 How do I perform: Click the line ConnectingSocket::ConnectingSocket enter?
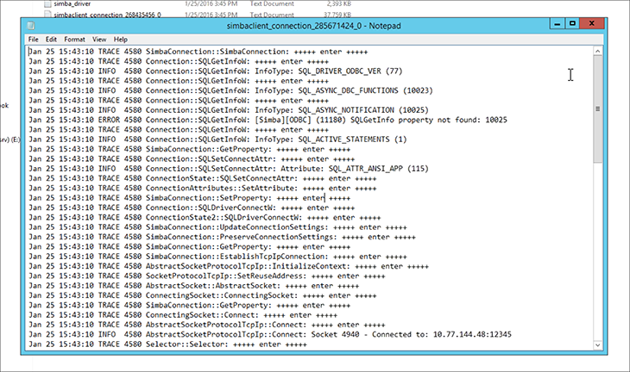click(203, 295)
